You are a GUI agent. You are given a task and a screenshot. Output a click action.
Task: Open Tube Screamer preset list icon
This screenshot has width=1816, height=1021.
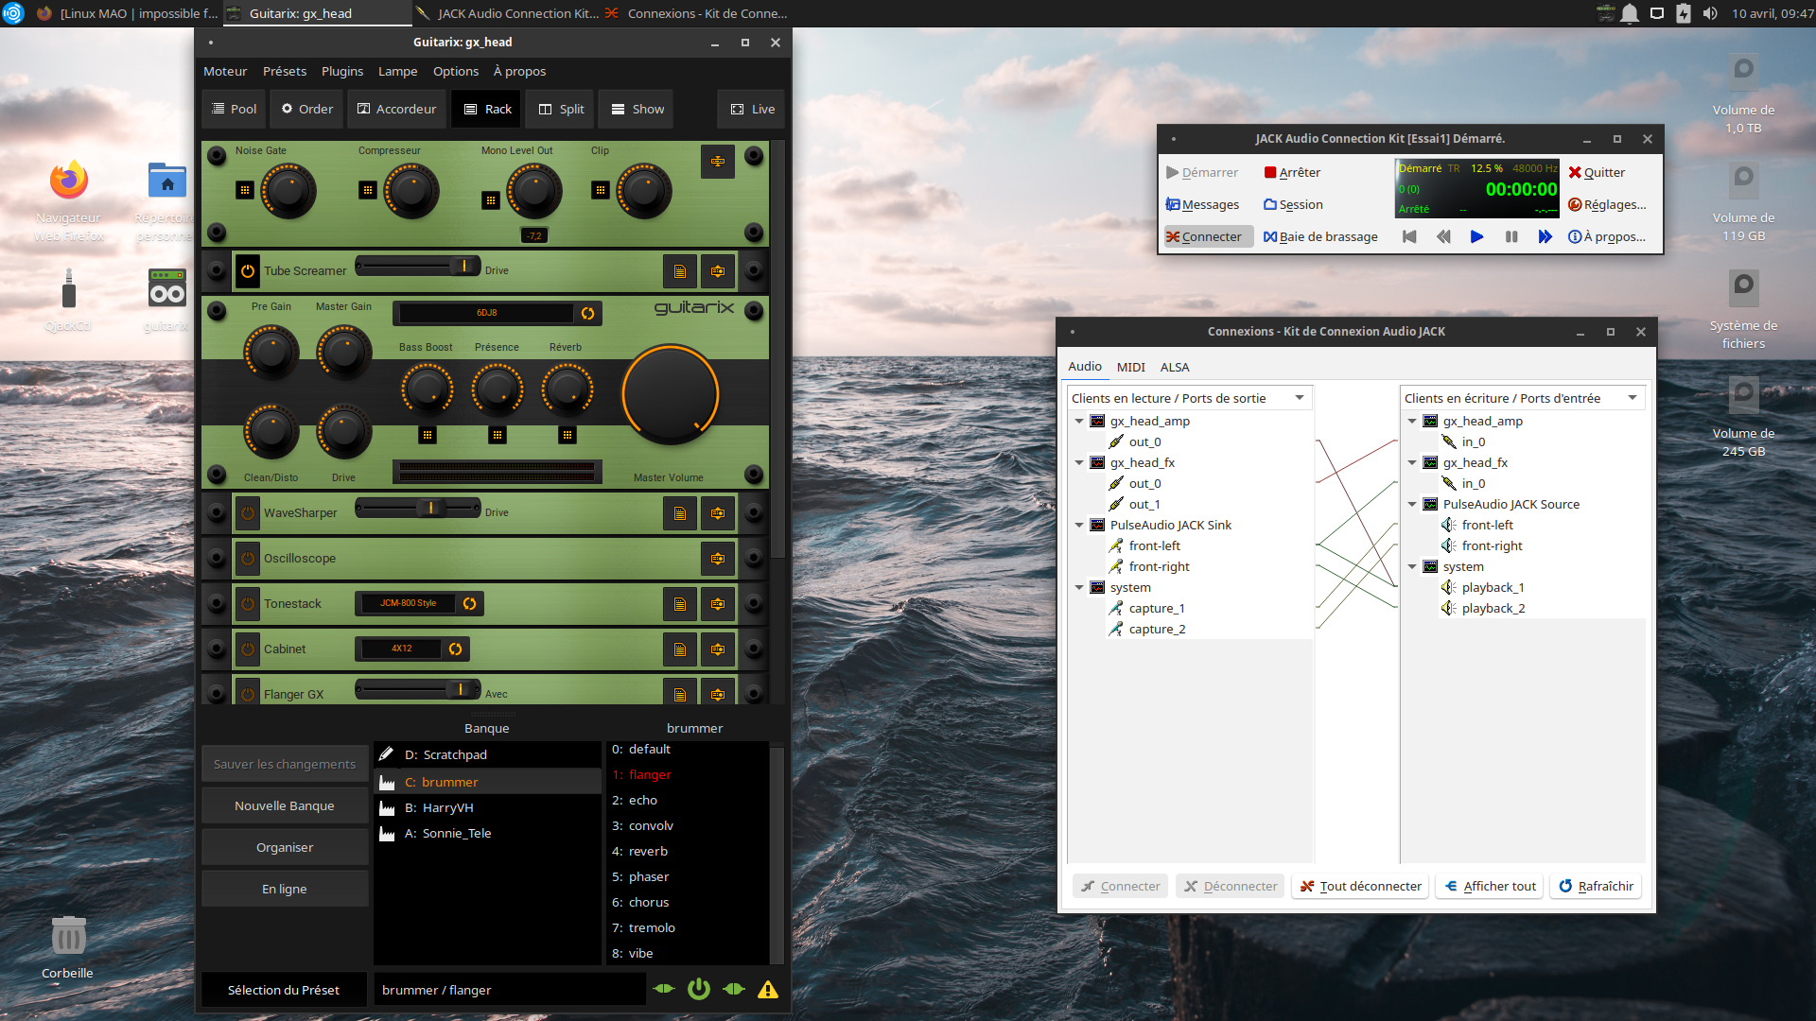(x=679, y=271)
